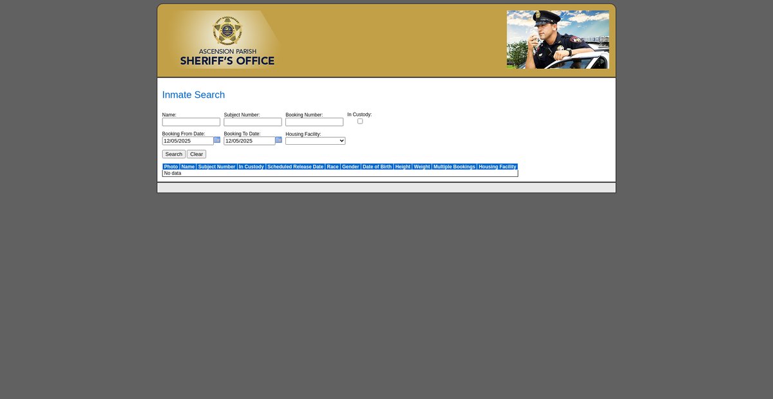Click the "No data" table row
773x399 pixels.
click(340, 173)
